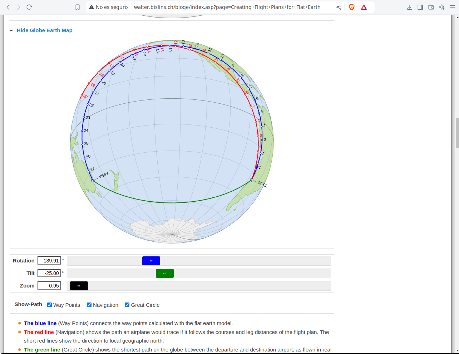Click the Tilt label
This screenshot has width=459, height=354.
pyautogui.click(x=30, y=273)
